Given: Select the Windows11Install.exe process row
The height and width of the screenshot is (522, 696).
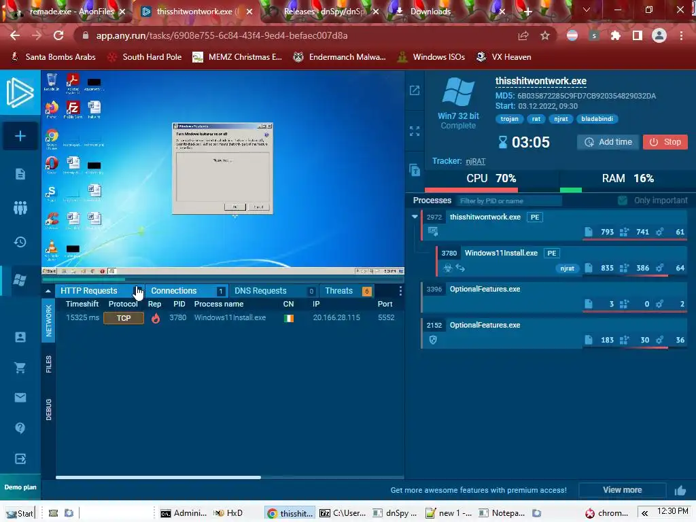Looking at the screenshot, I should (x=561, y=261).
